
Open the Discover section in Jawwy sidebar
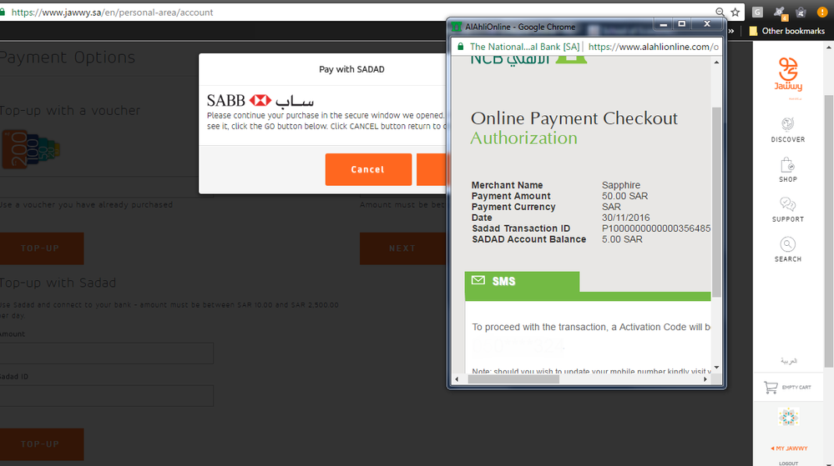click(x=788, y=130)
